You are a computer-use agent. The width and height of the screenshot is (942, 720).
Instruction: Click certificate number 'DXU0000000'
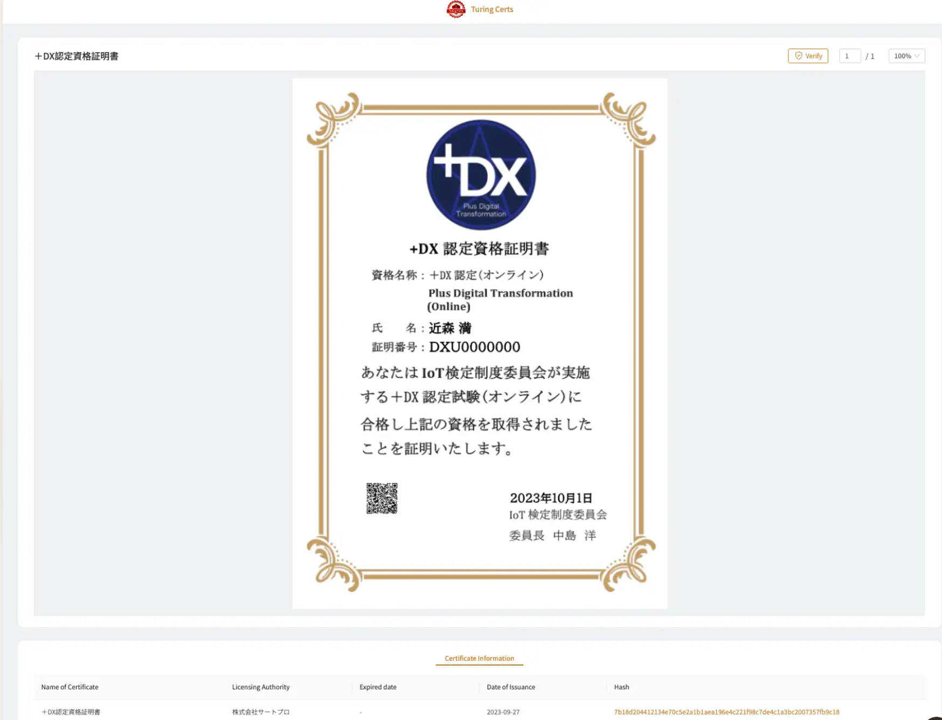474,347
